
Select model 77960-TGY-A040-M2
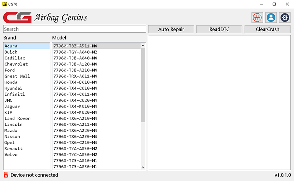96,52
